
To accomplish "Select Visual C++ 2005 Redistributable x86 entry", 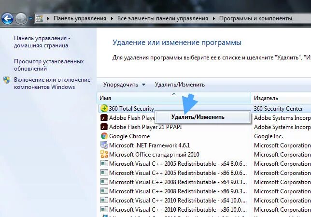I will click(178, 173).
